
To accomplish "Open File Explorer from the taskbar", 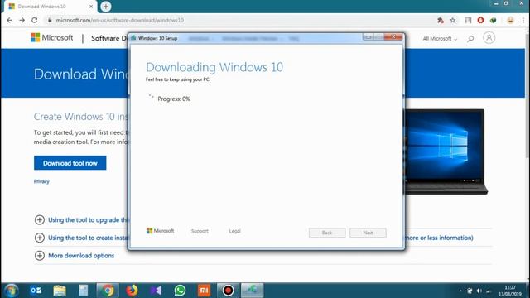I will [x=60, y=291].
